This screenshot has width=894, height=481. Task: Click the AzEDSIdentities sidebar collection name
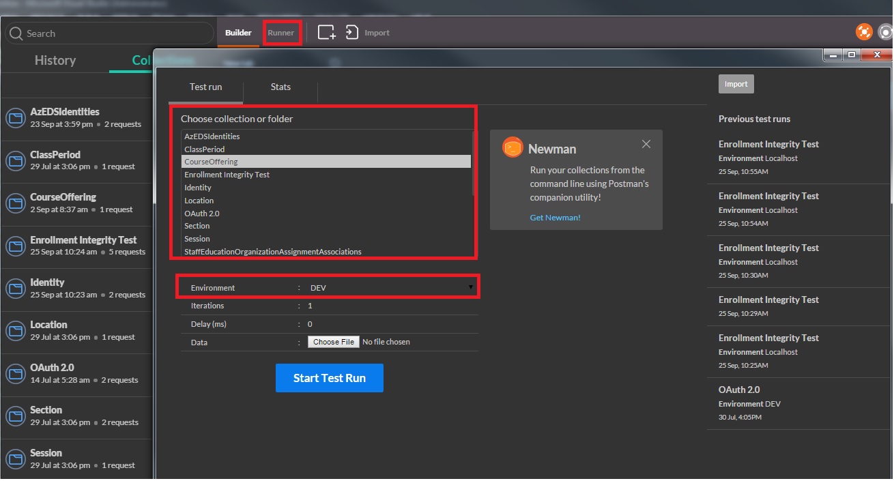click(x=65, y=112)
